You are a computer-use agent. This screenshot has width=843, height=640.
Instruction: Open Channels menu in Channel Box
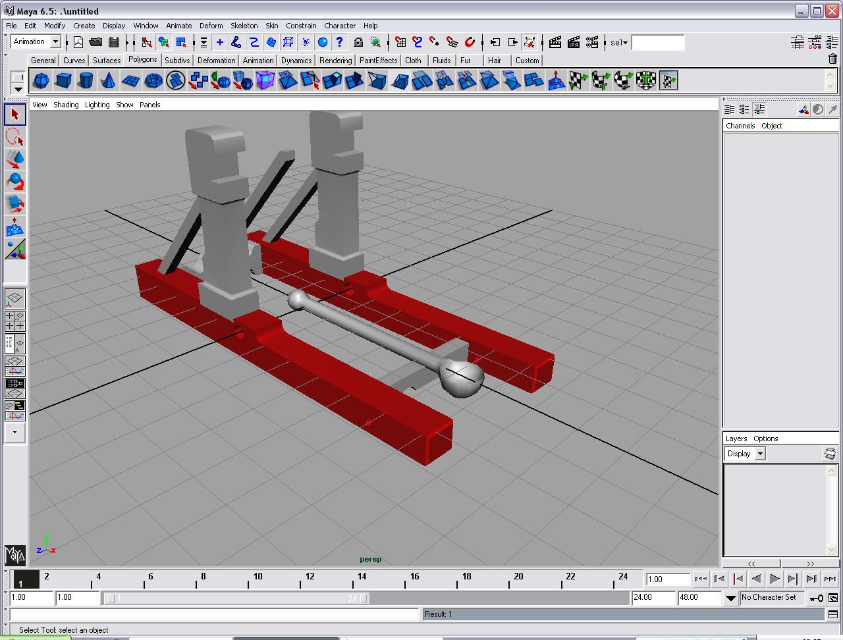pyautogui.click(x=740, y=126)
